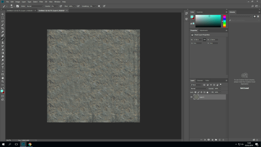Select the Gradient tool
261x147 pixels.
3,53
